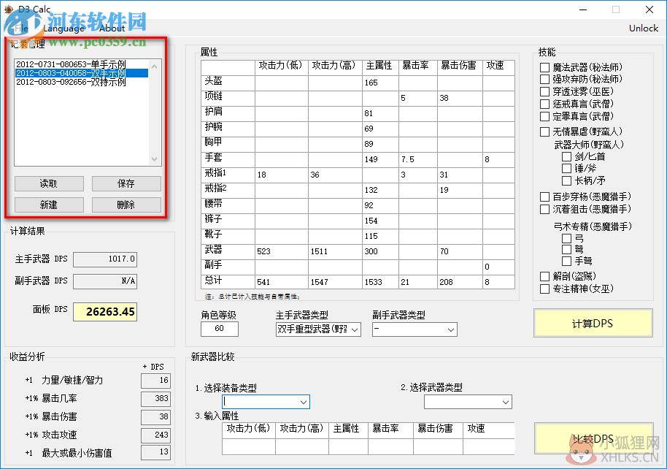The width and height of the screenshot is (667, 469).
Task: Click record list scrollbar up arrow
Action: (x=155, y=66)
